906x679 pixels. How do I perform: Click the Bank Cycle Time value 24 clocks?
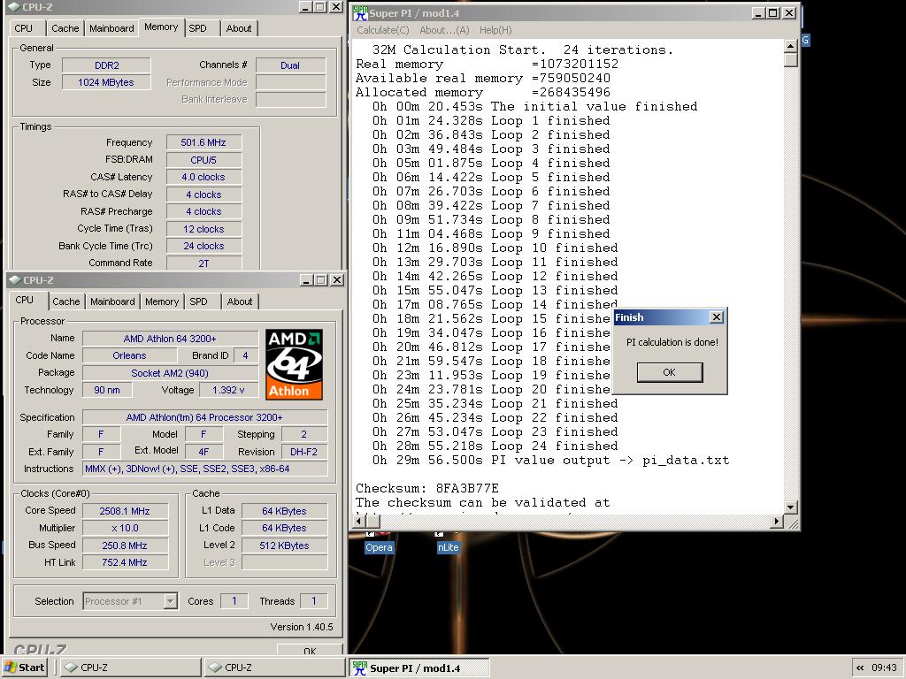tap(203, 246)
